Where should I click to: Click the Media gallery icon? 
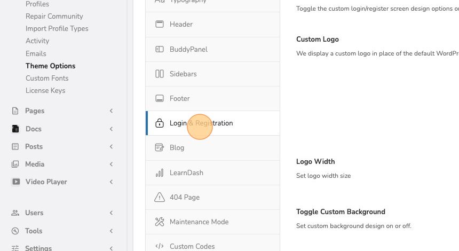click(x=15, y=164)
